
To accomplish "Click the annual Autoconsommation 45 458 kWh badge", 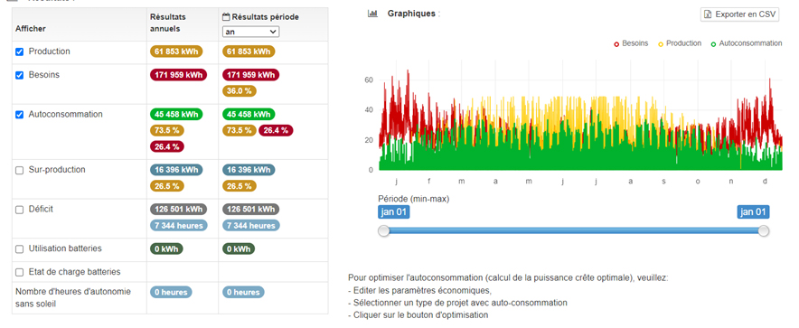I will (176, 114).
